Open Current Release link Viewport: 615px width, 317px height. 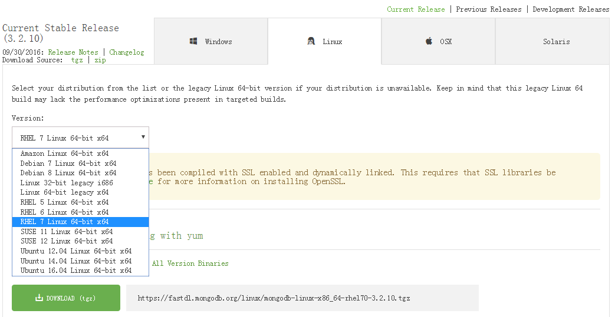tap(416, 9)
